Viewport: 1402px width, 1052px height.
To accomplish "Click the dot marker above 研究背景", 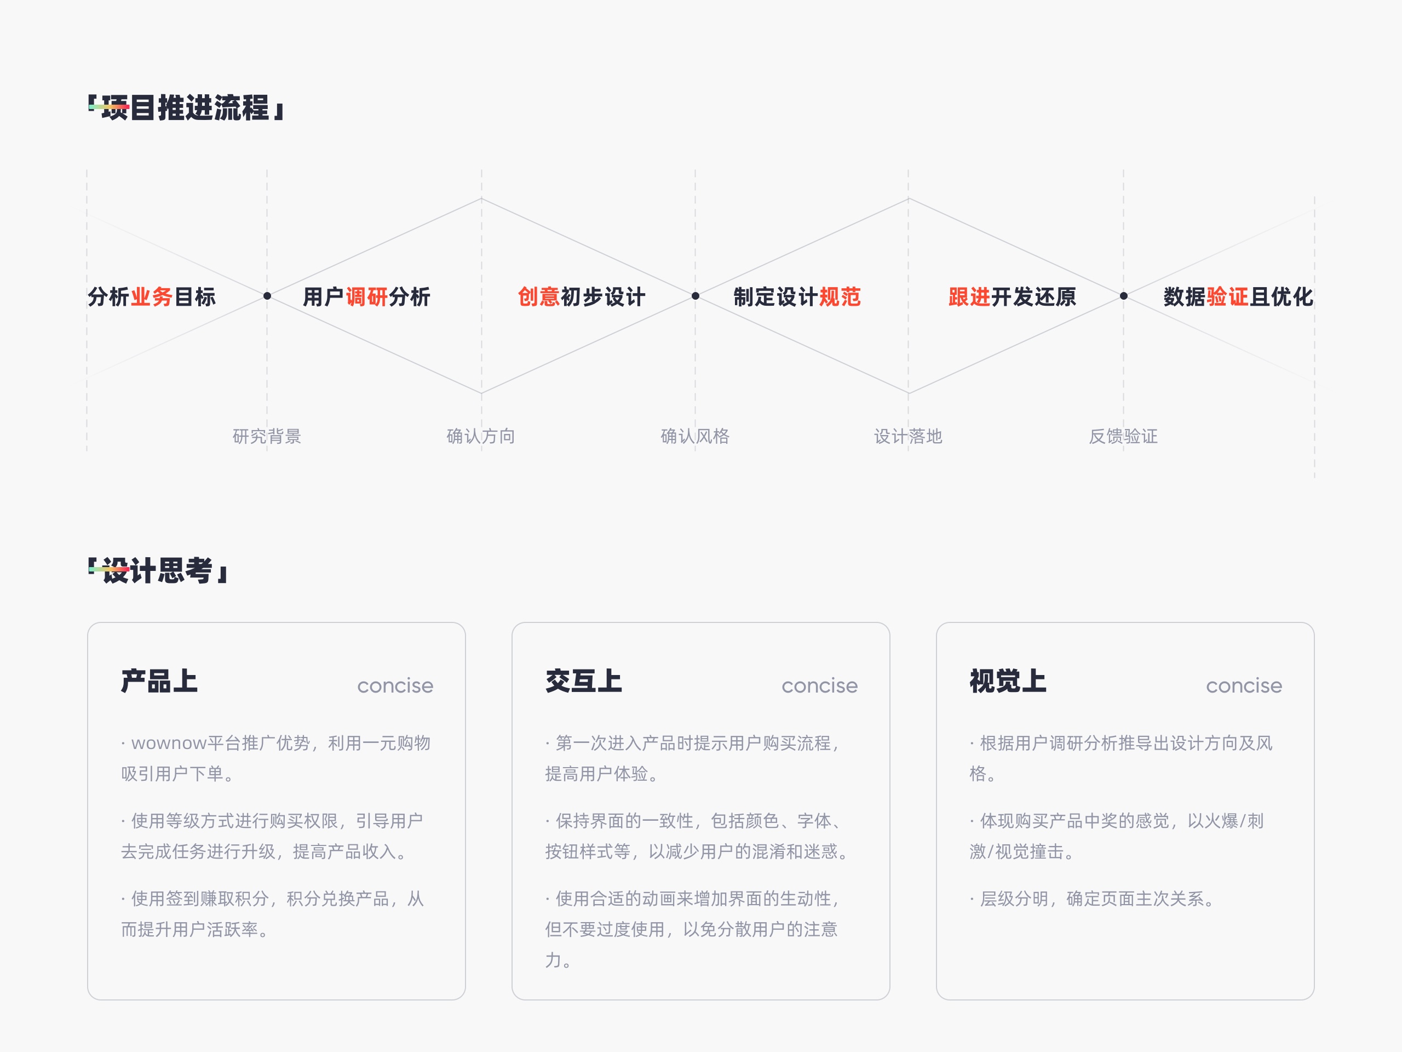I will click(267, 296).
